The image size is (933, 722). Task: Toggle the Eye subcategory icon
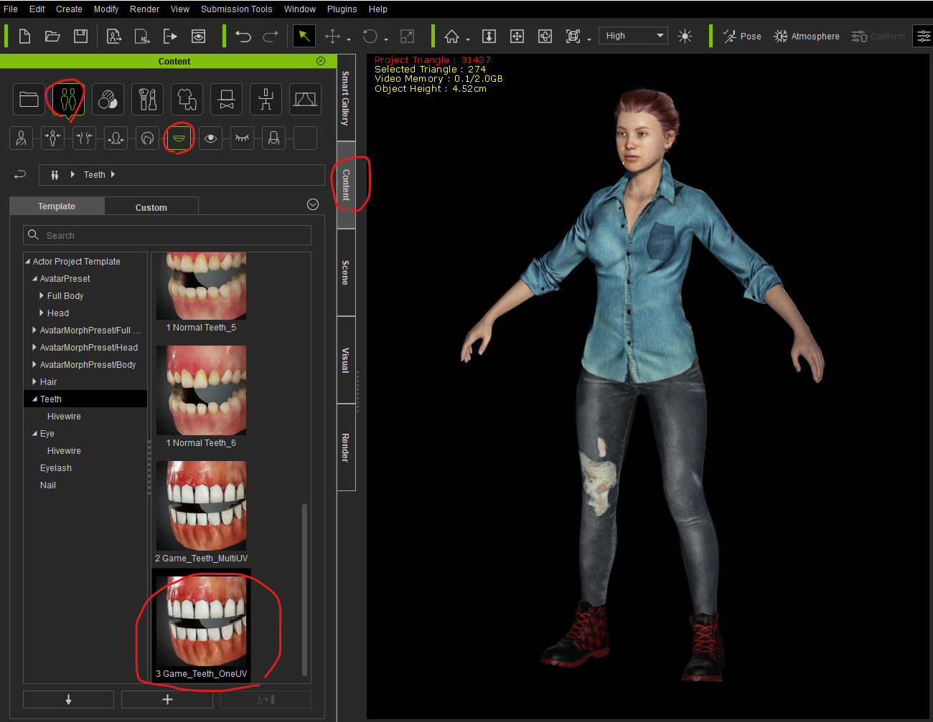[210, 138]
